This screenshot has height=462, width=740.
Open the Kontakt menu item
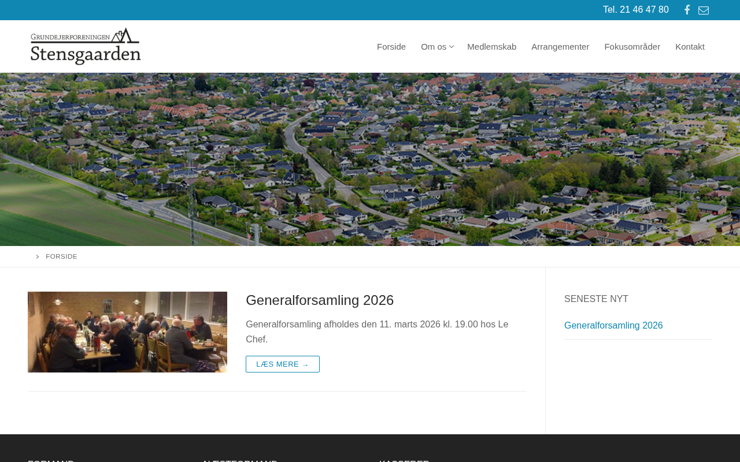pyautogui.click(x=690, y=47)
